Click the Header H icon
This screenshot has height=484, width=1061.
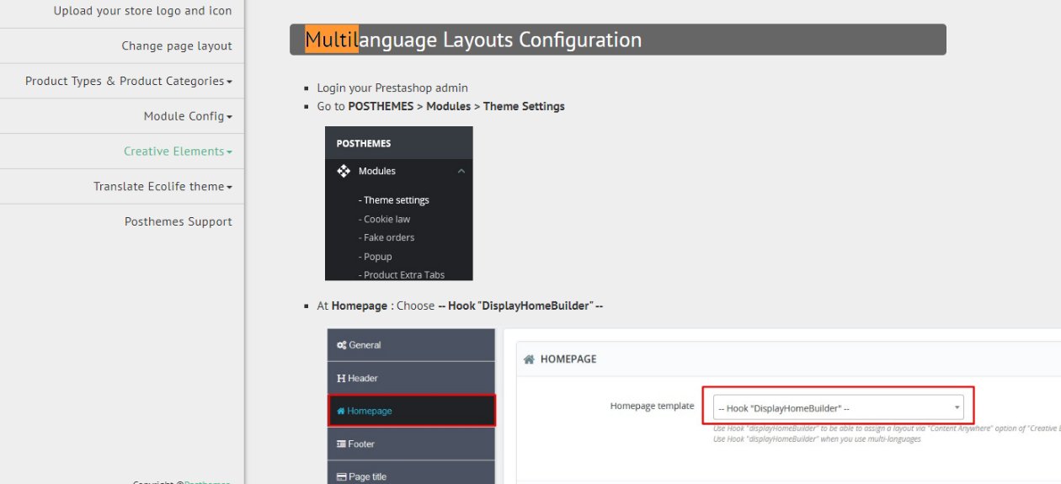[341, 378]
